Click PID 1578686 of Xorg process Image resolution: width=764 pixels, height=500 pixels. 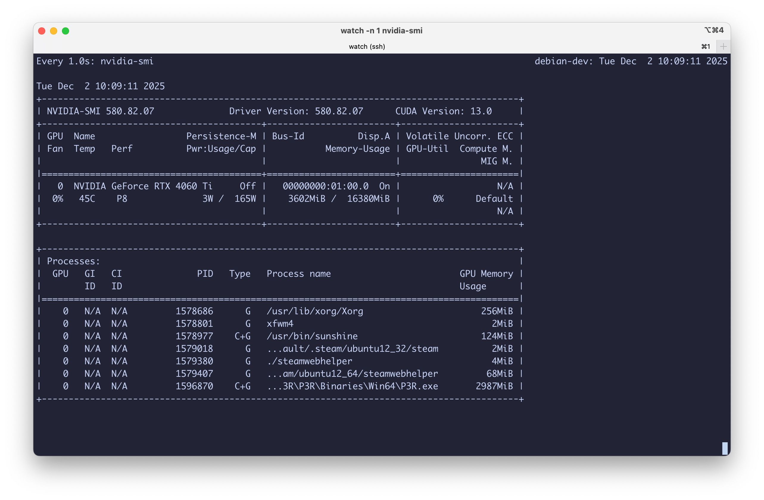[x=194, y=311]
